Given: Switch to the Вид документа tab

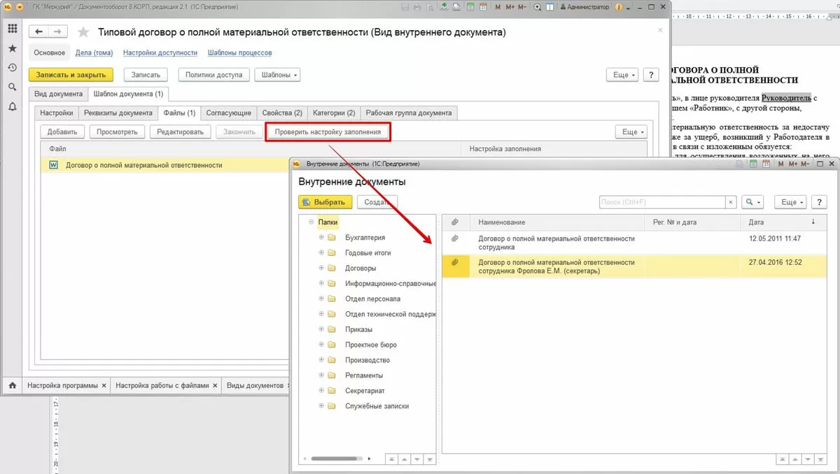Looking at the screenshot, I should [x=59, y=94].
